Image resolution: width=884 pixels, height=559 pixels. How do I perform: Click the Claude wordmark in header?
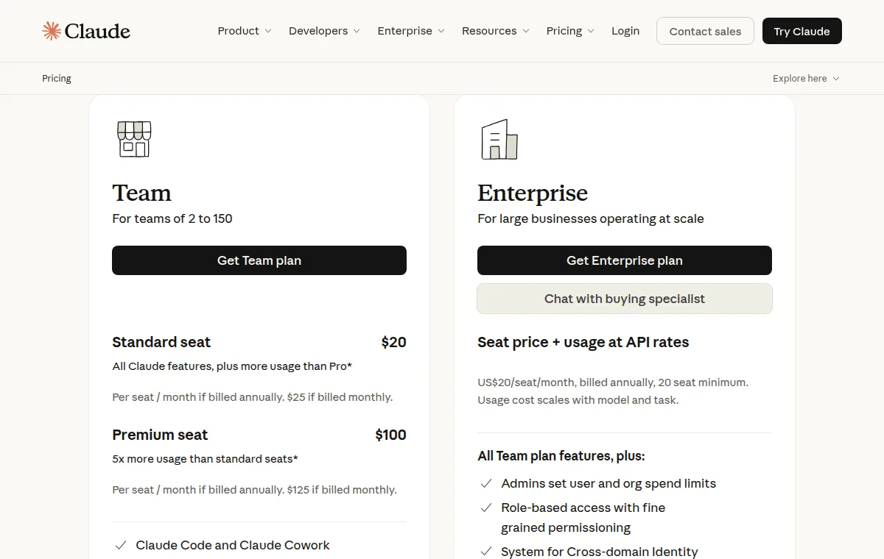[x=97, y=31]
